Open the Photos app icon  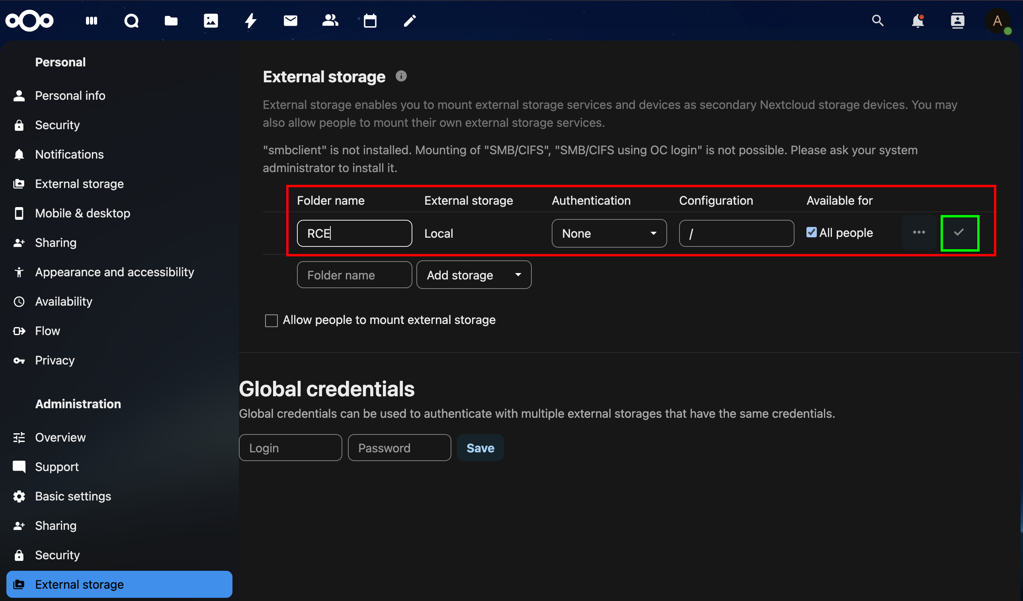tap(211, 21)
